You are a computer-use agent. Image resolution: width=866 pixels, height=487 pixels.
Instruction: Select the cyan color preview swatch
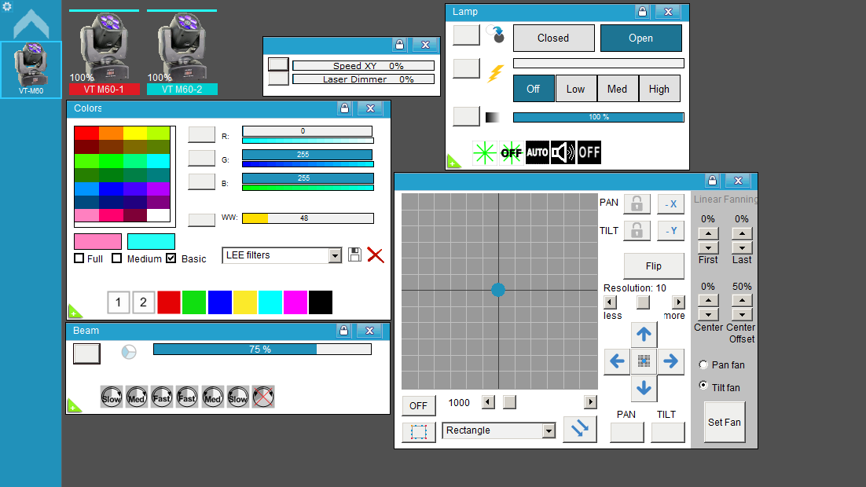[x=151, y=241]
